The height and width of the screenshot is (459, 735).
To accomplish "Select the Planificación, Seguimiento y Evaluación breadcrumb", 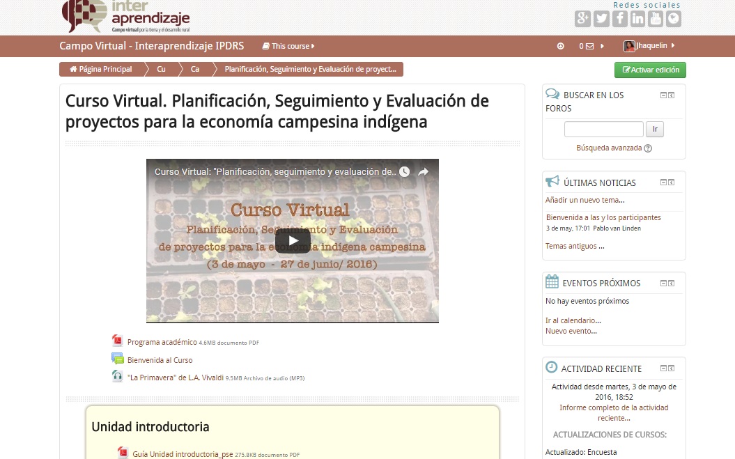I will (x=310, y=70).
